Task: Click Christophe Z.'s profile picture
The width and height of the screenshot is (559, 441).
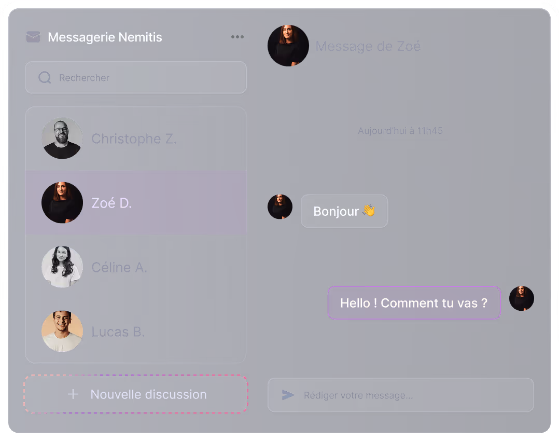Action: pos(62,139)
